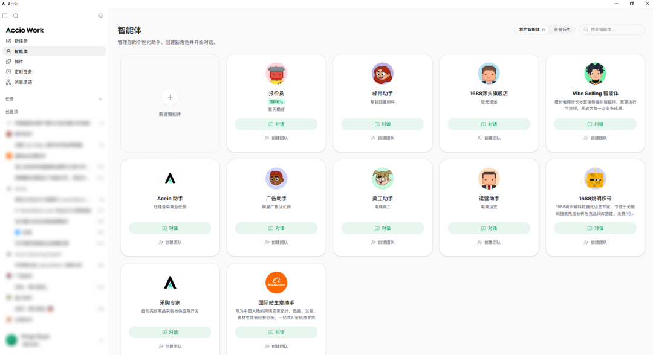653x355 pixels.
Task: Click the Accio 助手 logo icon
Action: point(170,178)
